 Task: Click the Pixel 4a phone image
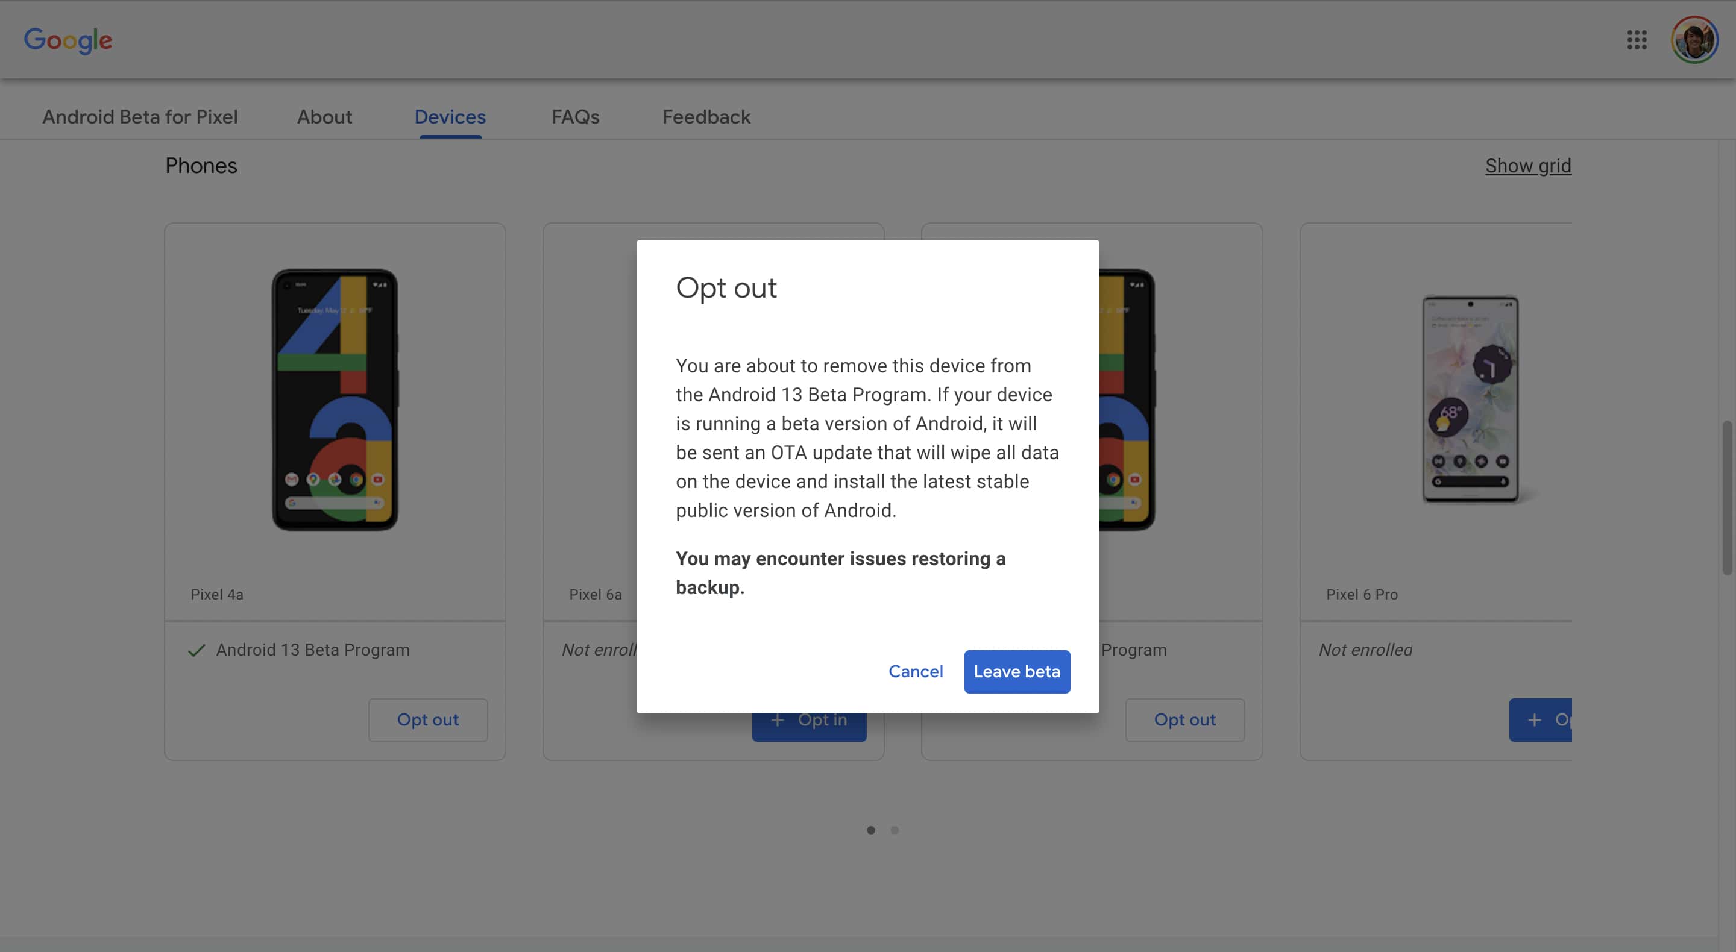coord(335,399)
